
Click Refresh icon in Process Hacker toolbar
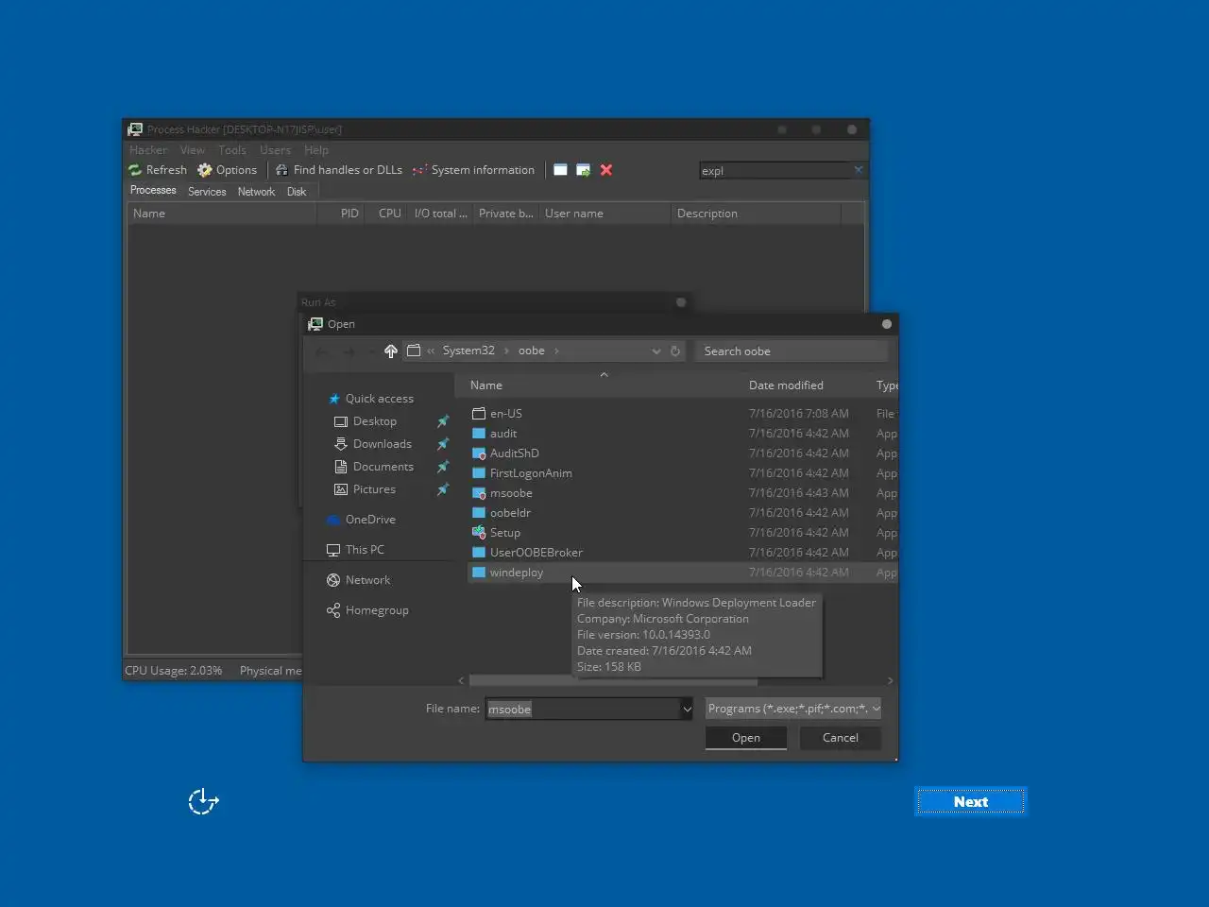coord(135,170)
